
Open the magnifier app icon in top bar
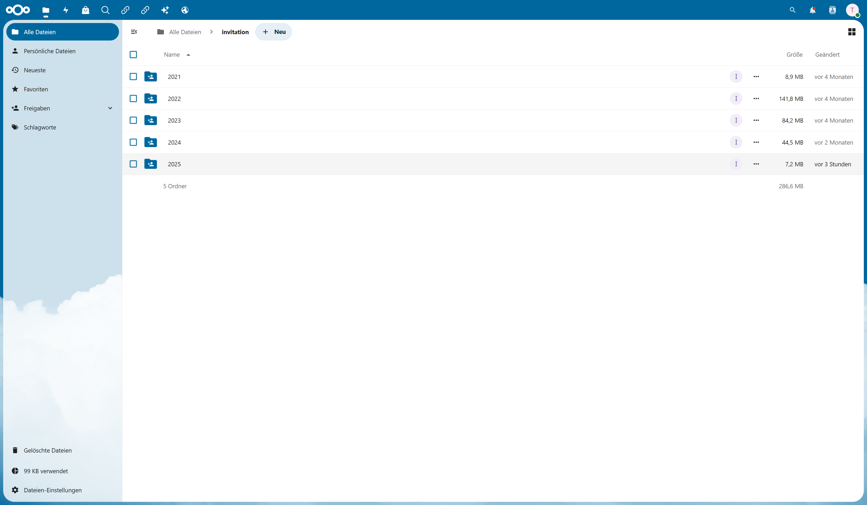(105, 10)
